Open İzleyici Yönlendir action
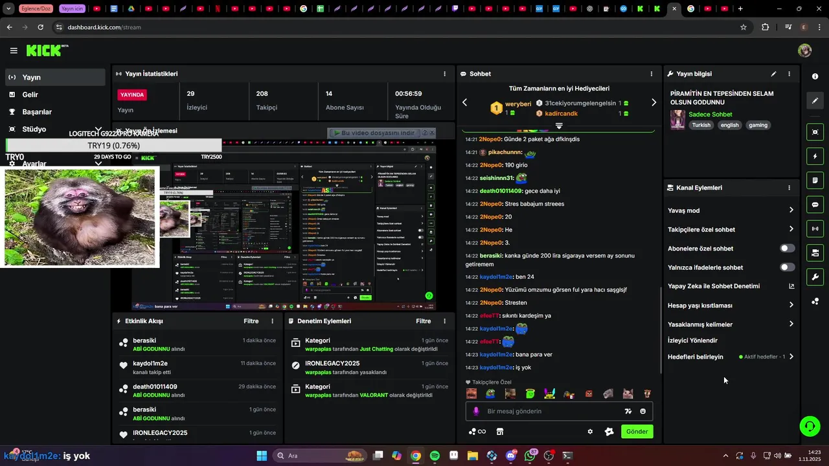829x466 pixels. point(692,340)
